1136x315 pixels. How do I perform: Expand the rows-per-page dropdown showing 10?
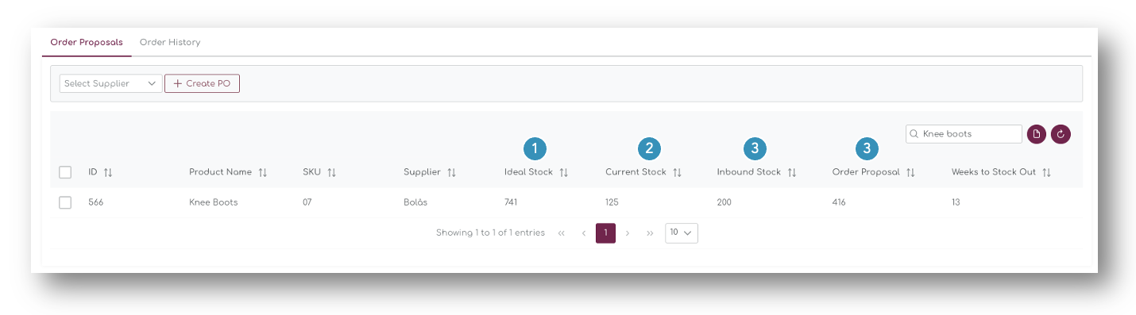click(x=682, y=232)
